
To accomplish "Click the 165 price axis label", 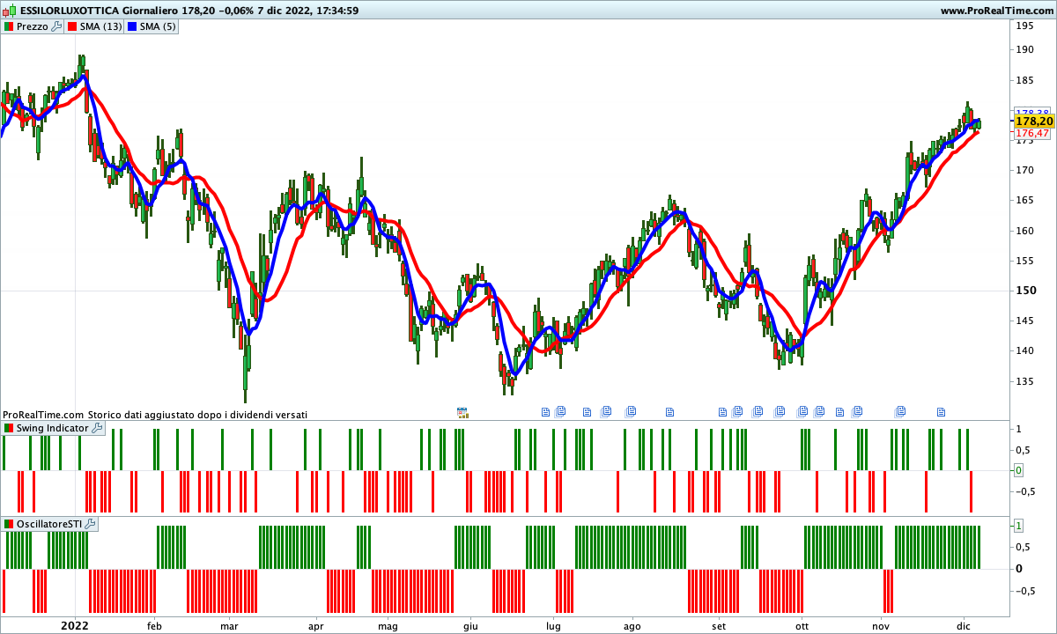I will (1024, 200).
